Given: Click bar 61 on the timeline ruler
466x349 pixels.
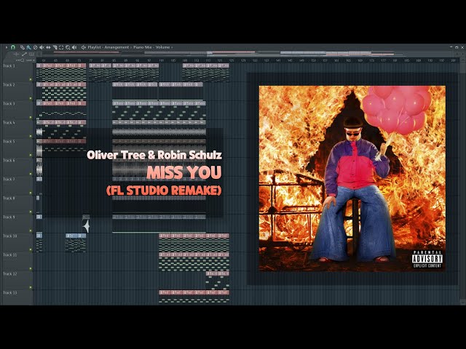Looking at the screenshot, I should (44, 60).
